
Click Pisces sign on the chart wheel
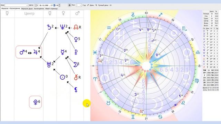coord(95,53)
